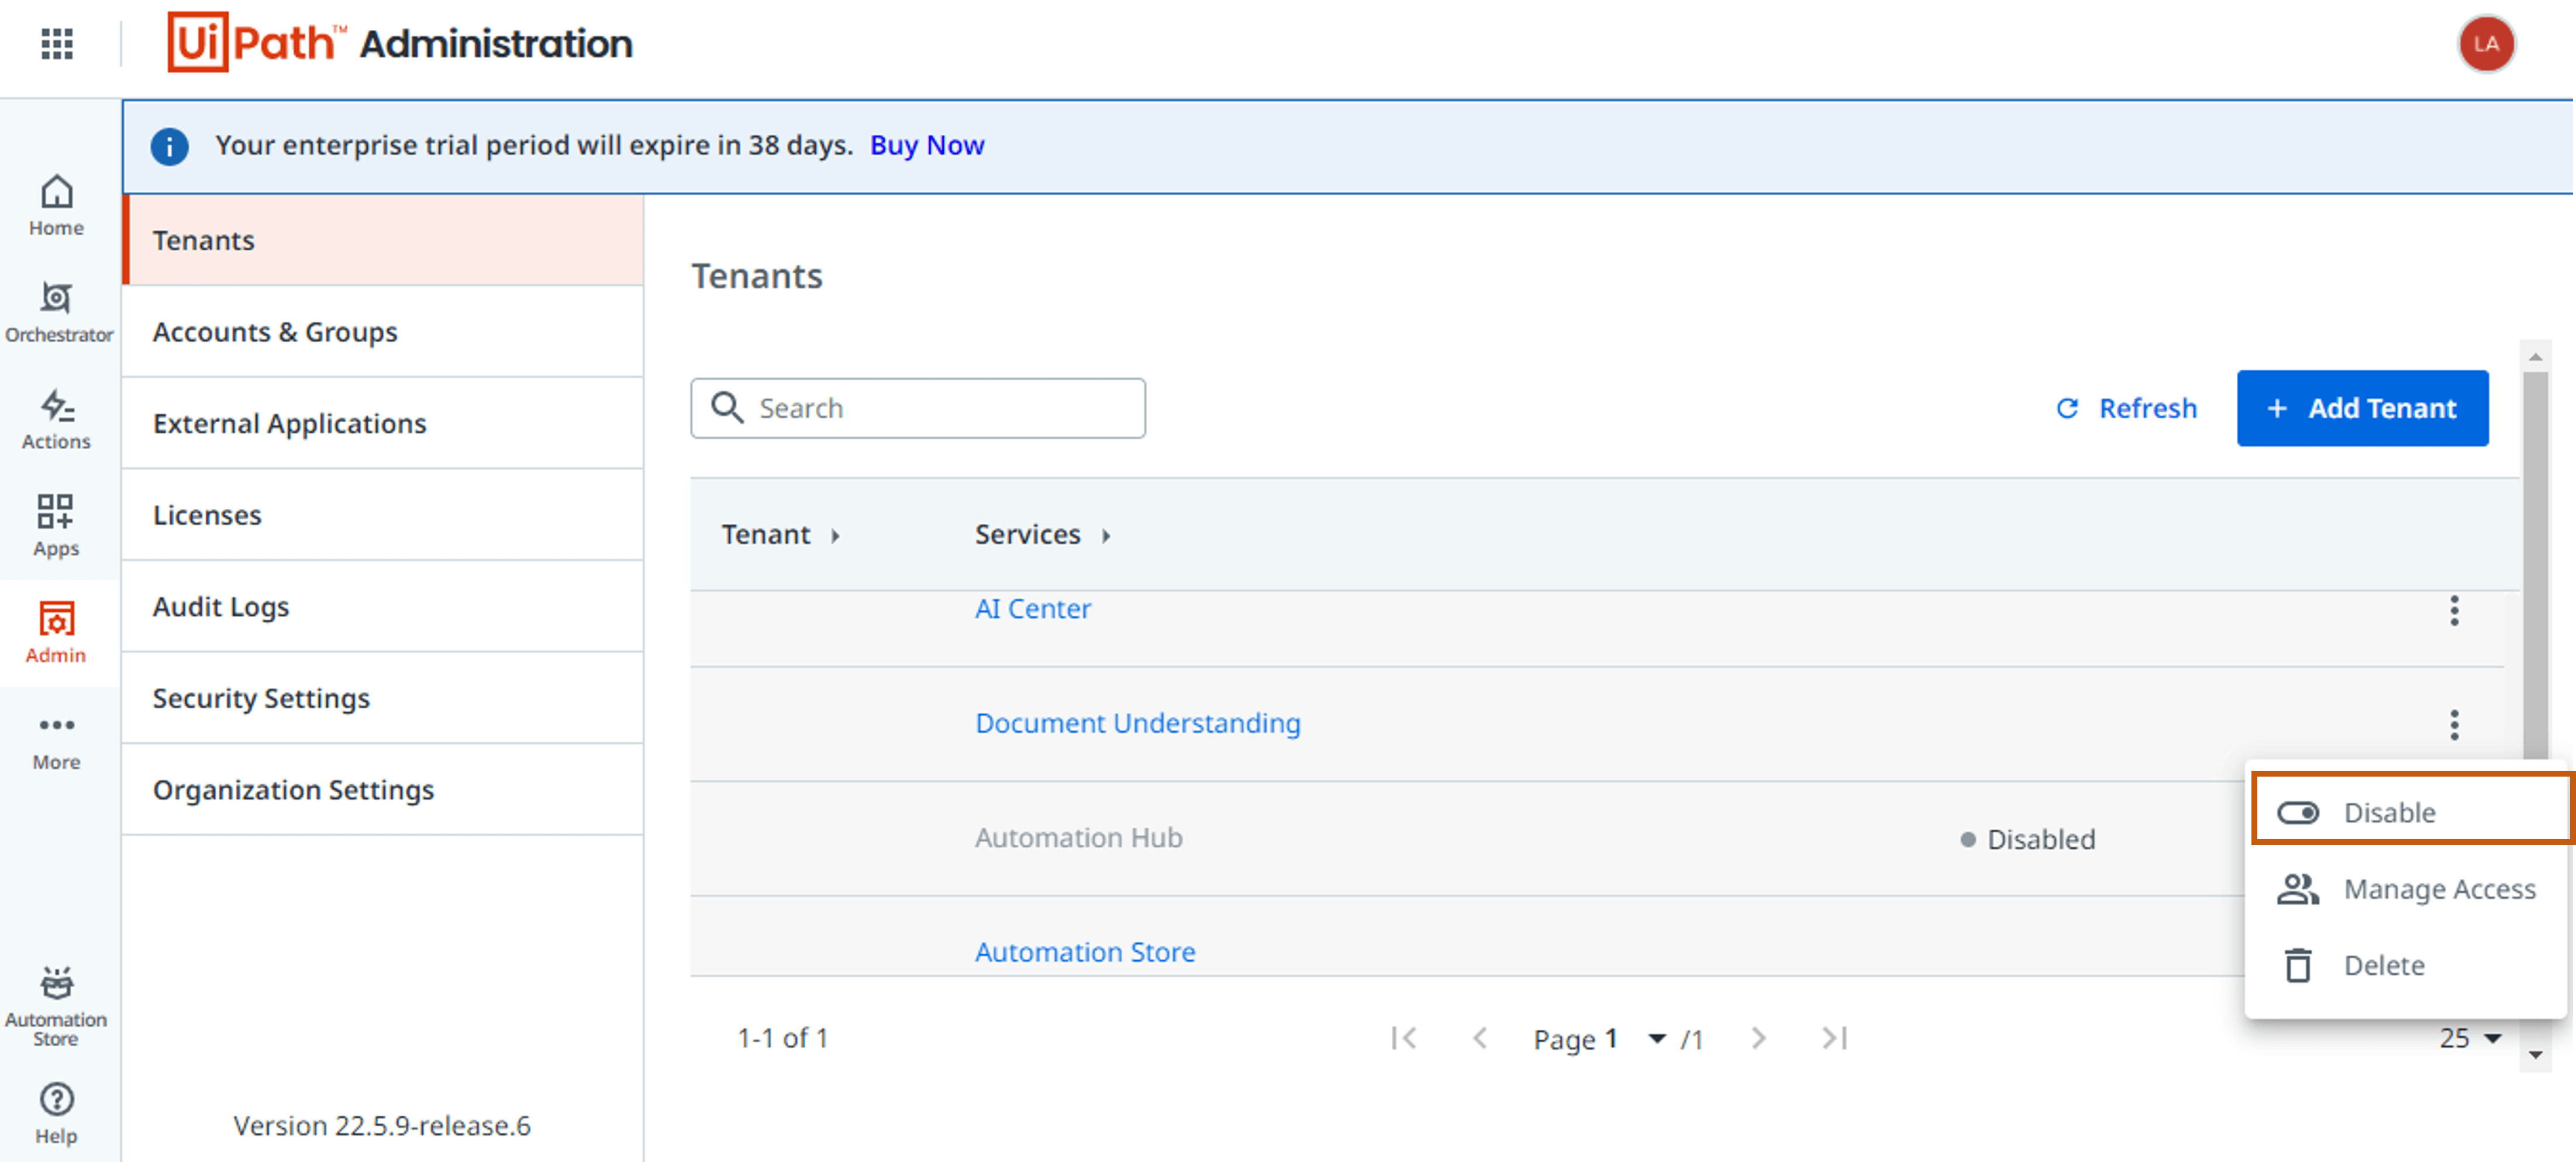
Task: Click the Tenants page heading
Action: pos(757,276)
